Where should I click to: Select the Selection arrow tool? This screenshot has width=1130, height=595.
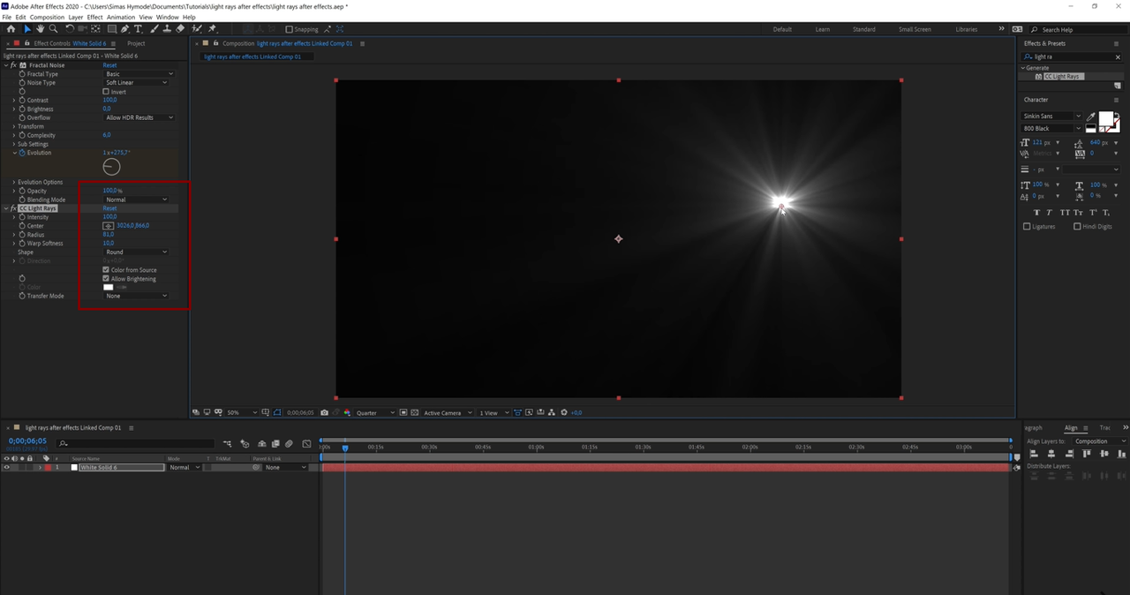27,29
